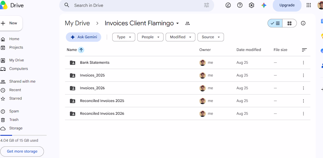
Task: Click the owner avatar in Bank Statements row
Action: 203,63
